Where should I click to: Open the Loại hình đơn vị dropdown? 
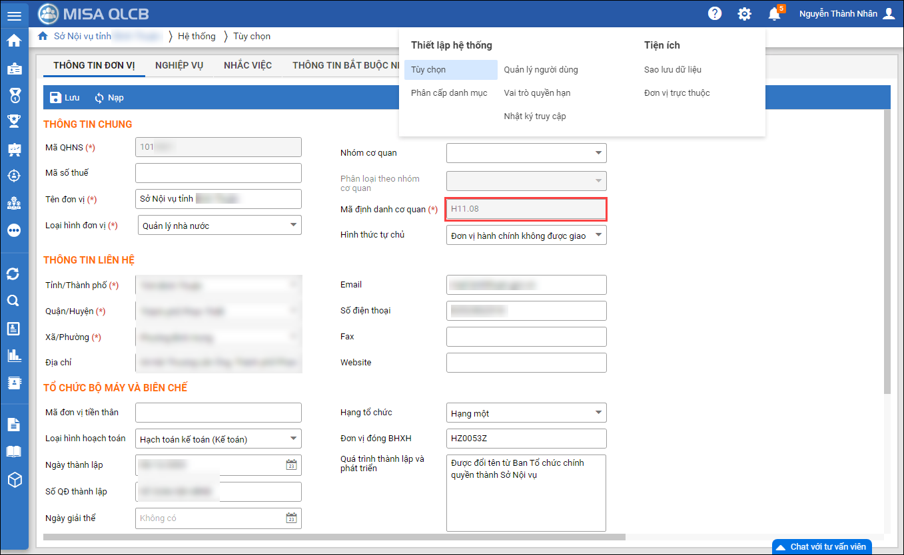click(x=293, y=225)
